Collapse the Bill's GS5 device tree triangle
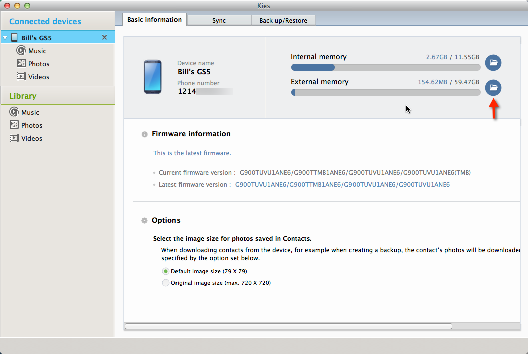 [5, 38]
